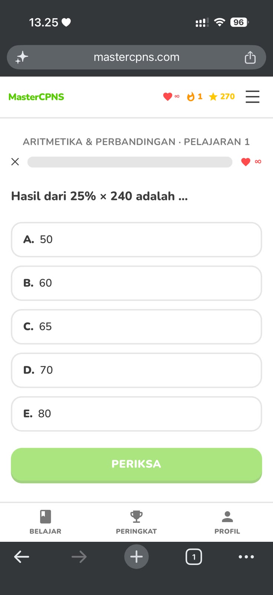
Task: Tap the browser share icon
Action: pos(250,57)
